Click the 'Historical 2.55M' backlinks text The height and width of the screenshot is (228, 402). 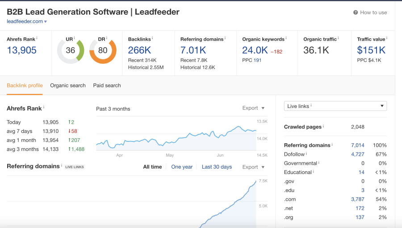pos(146,67)
